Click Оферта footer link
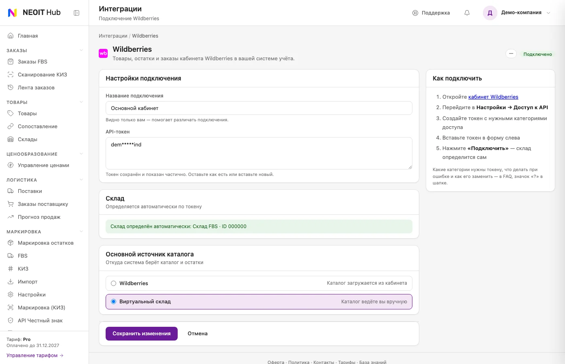 tap(276, 362)
